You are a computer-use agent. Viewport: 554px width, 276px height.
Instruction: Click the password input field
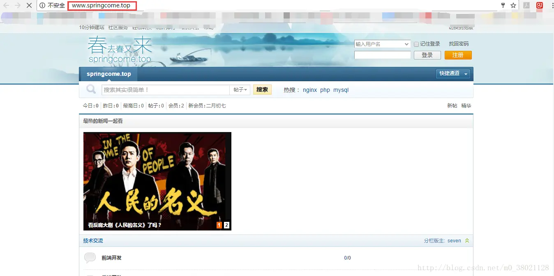point(382,55)
